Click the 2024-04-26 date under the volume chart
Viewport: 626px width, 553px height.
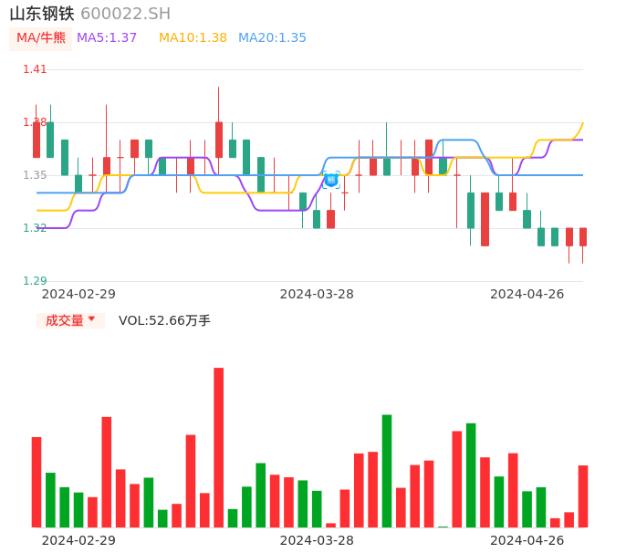(527, 540)
